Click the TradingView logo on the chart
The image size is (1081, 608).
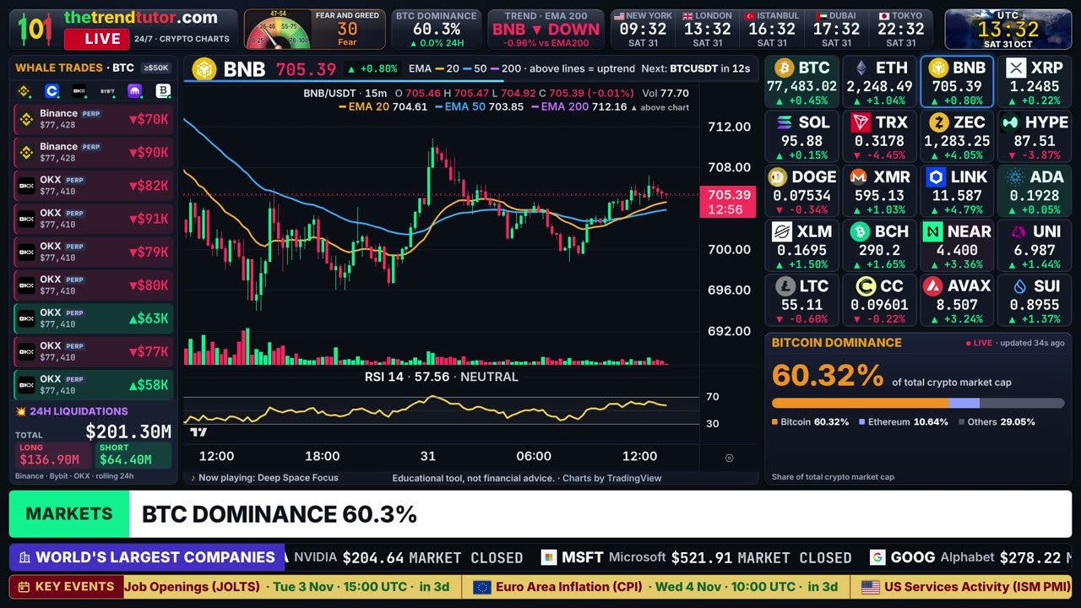[198, 432]
